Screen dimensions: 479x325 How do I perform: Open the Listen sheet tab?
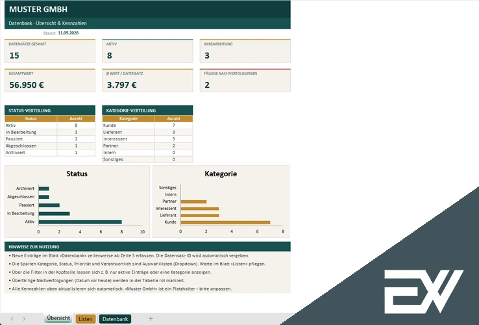[86, 319]
